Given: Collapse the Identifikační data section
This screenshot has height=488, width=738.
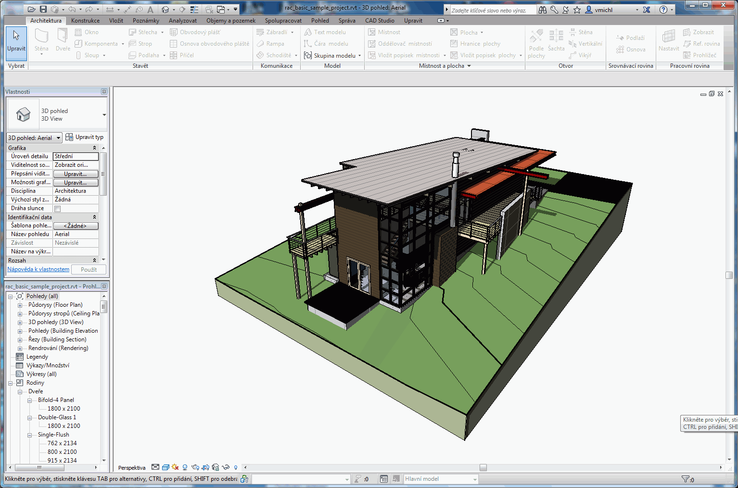Looking at the screenshot, I should (94, 217).
